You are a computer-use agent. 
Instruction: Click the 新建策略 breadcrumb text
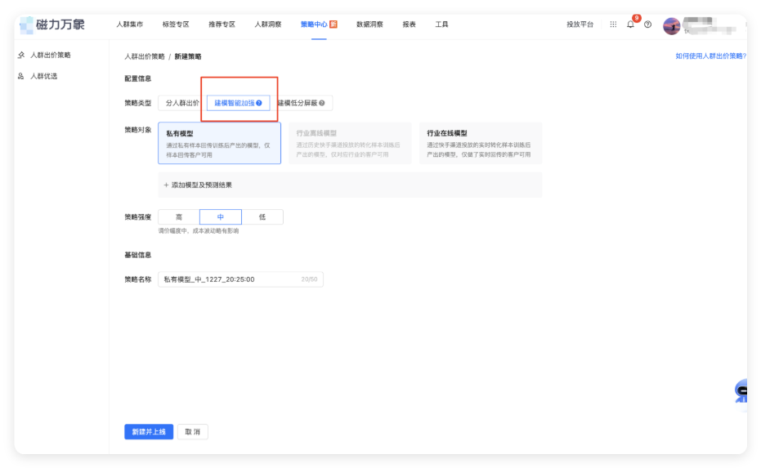coord(188,56)
